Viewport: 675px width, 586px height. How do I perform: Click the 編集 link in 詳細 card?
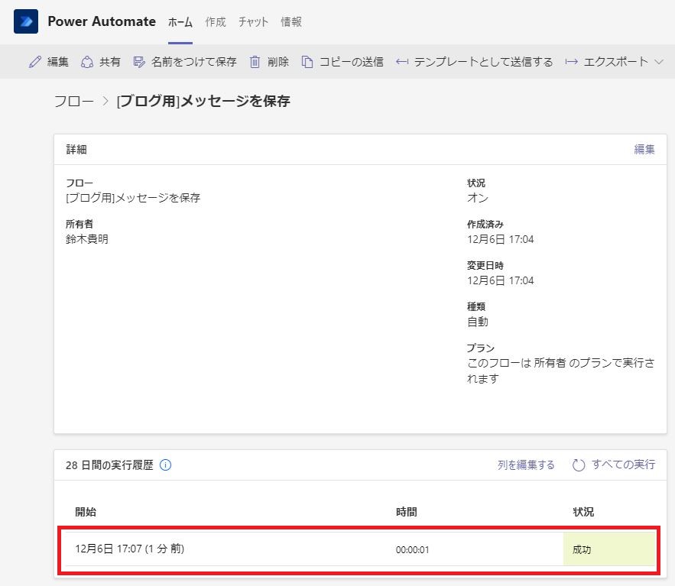pyautogui.click(x=644, y=149)
